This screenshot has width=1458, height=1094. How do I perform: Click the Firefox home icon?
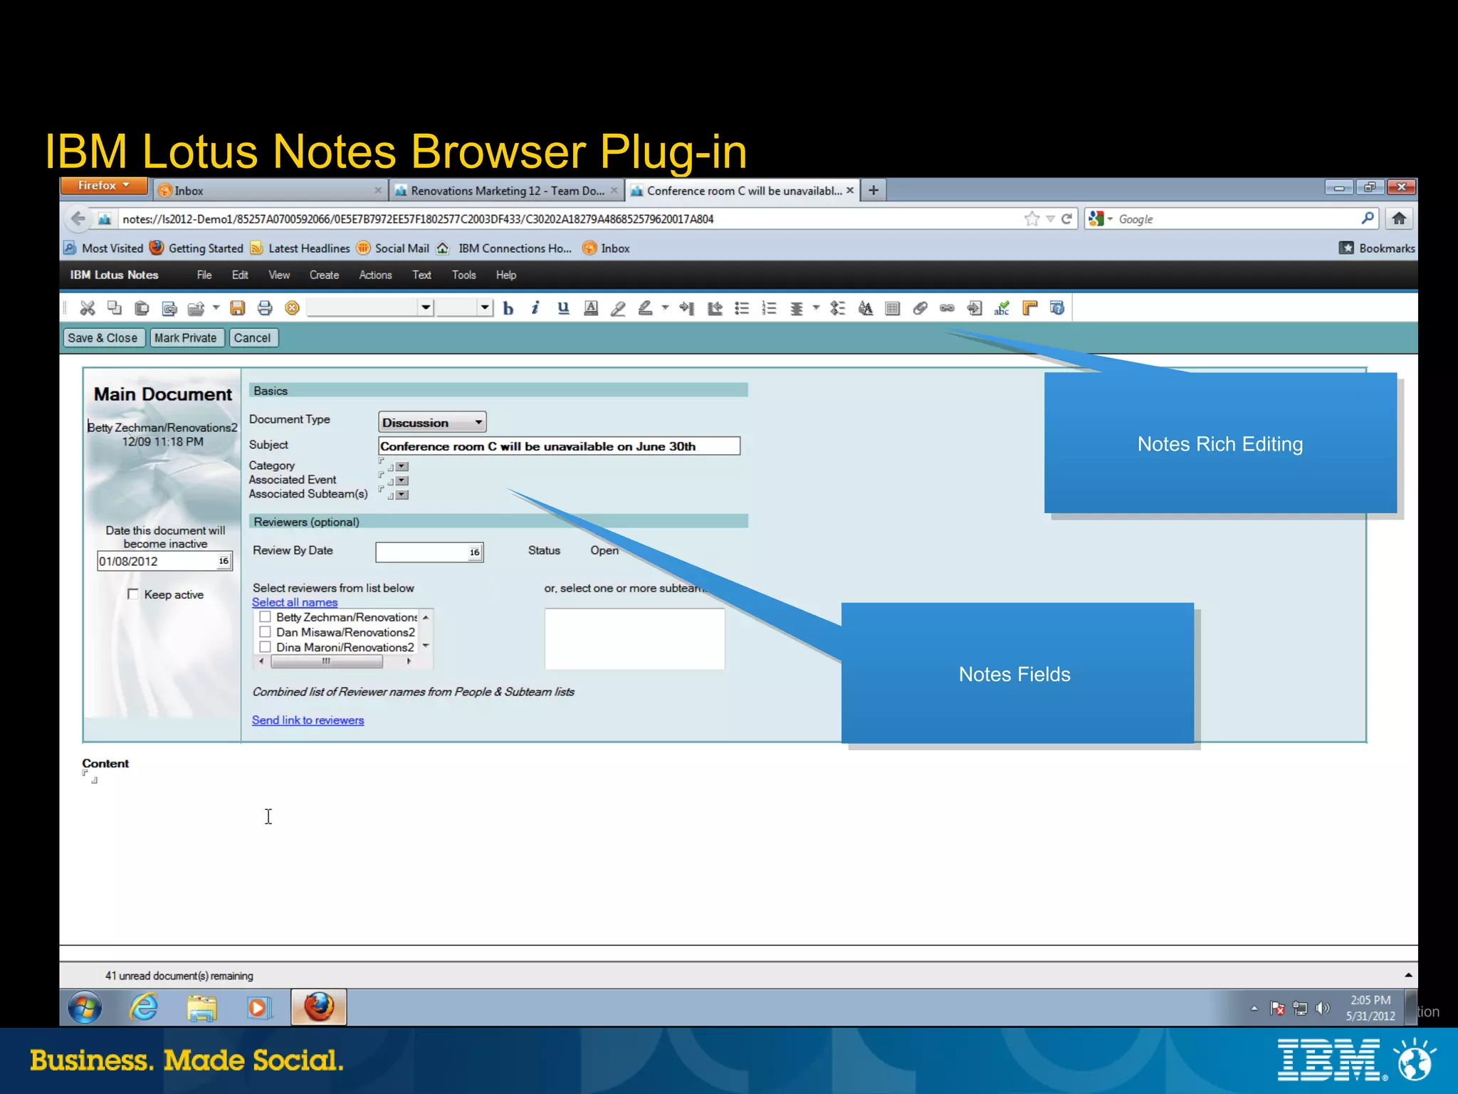(x=1399, y=219)
